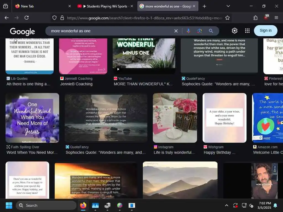Open MORE THAN WONDERFUL MINUS ONE video thumbnail
Image resolution: width=283 pixels, height=212 pixels.
tap(144, 56)
